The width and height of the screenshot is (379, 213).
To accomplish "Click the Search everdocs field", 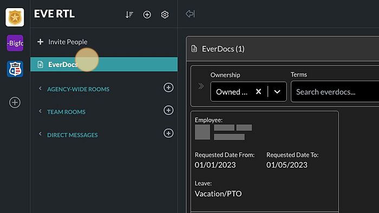I will click(335, 92).
